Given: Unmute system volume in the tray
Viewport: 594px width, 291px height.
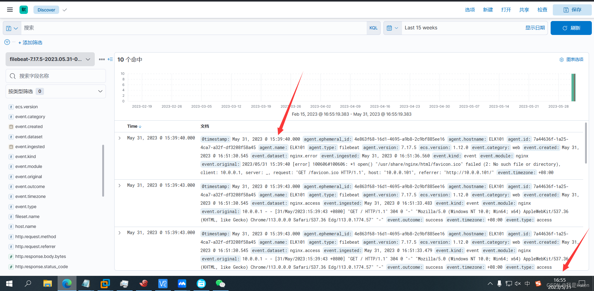Looking at the screenshot, I should tap(518, 283).
